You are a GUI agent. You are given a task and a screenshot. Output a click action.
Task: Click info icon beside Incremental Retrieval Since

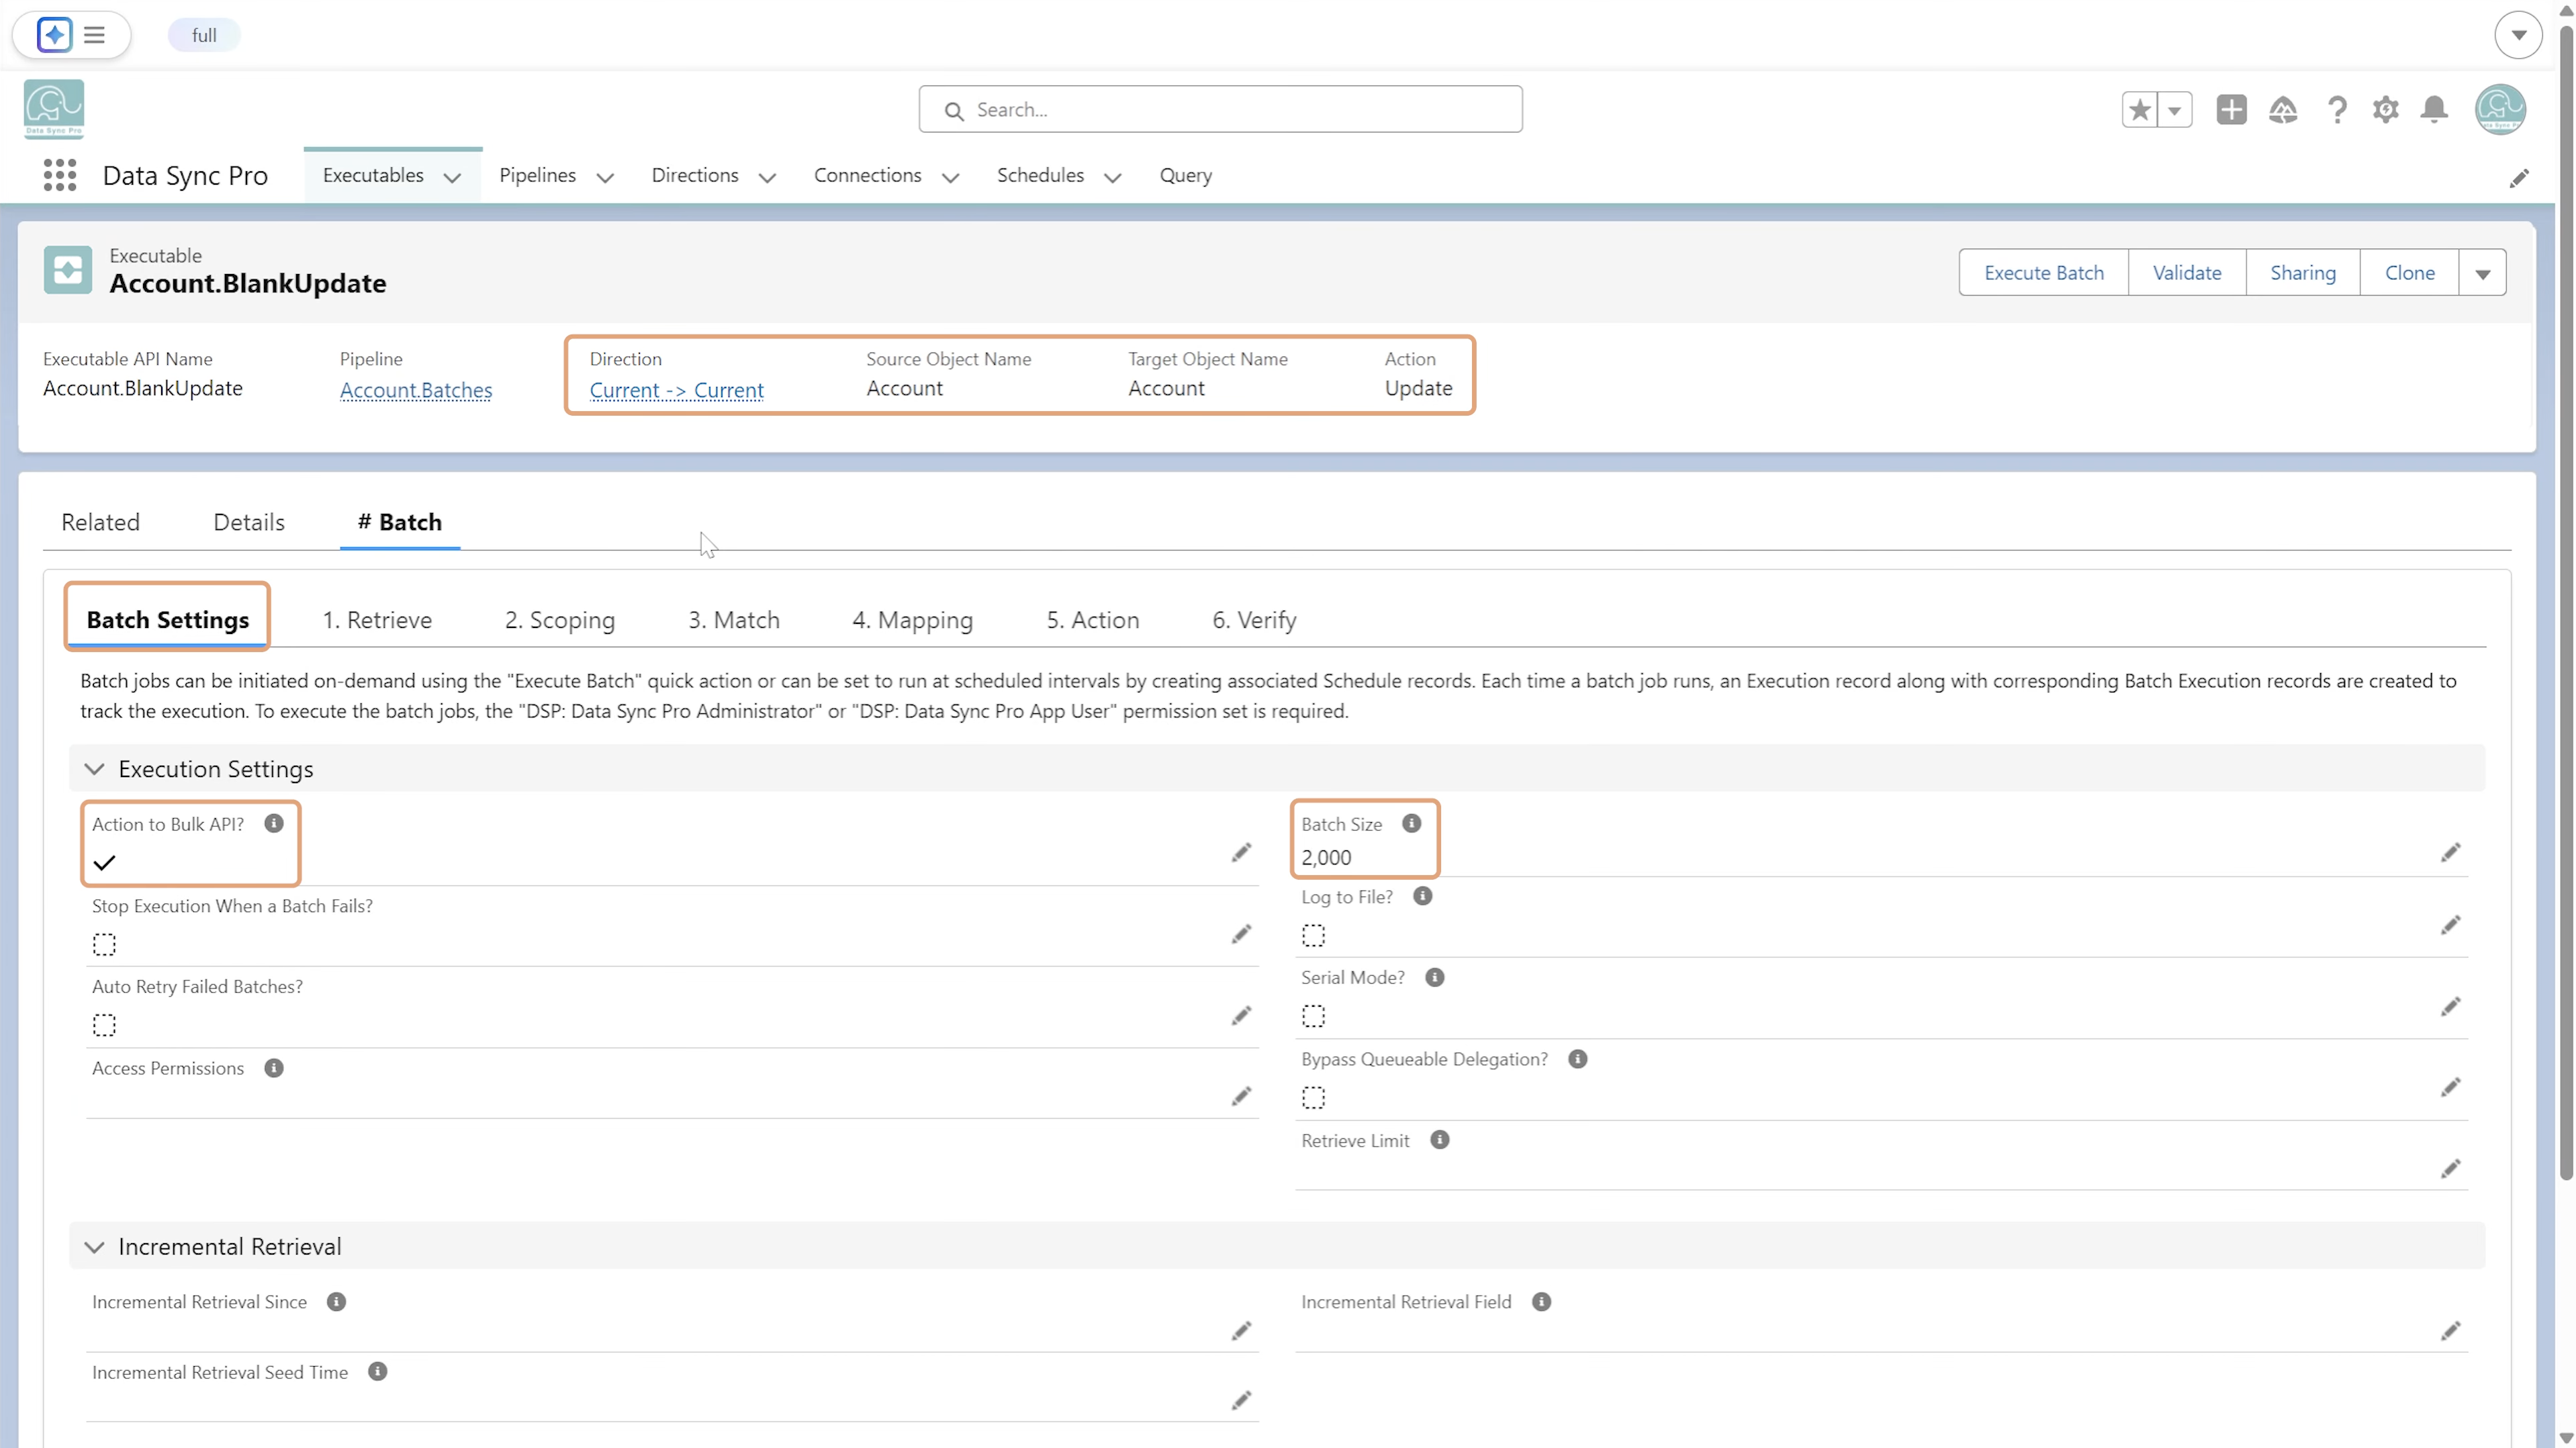point(336,1301)
